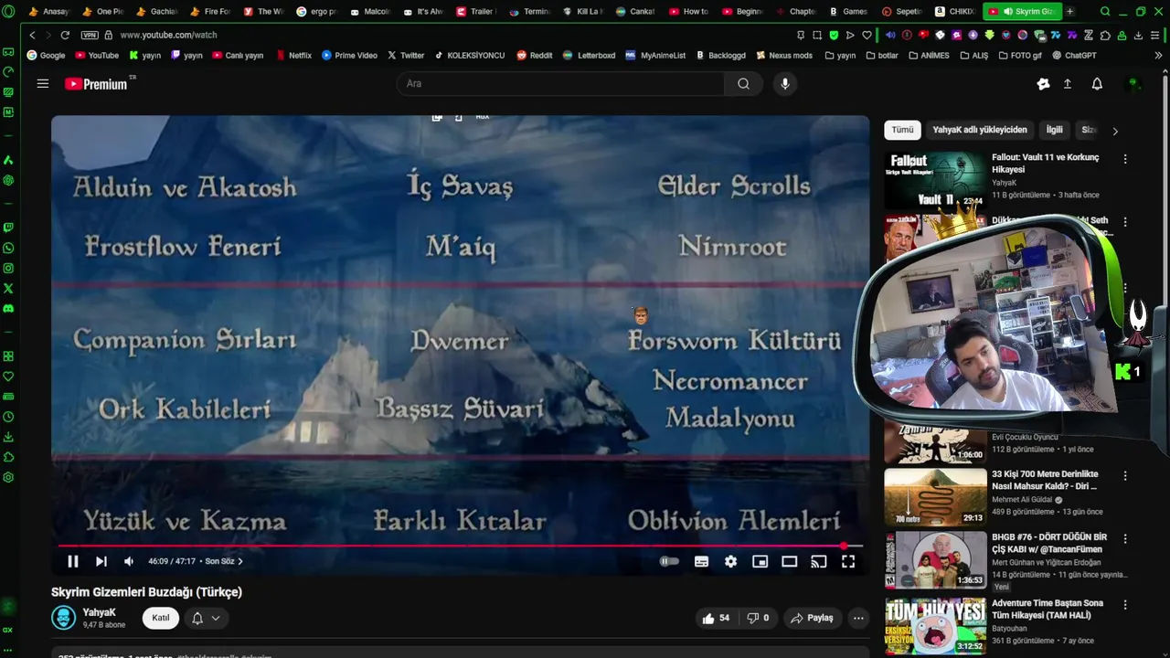Mute the video player volume
1170x658 pixels.
[x=129, y=562]
